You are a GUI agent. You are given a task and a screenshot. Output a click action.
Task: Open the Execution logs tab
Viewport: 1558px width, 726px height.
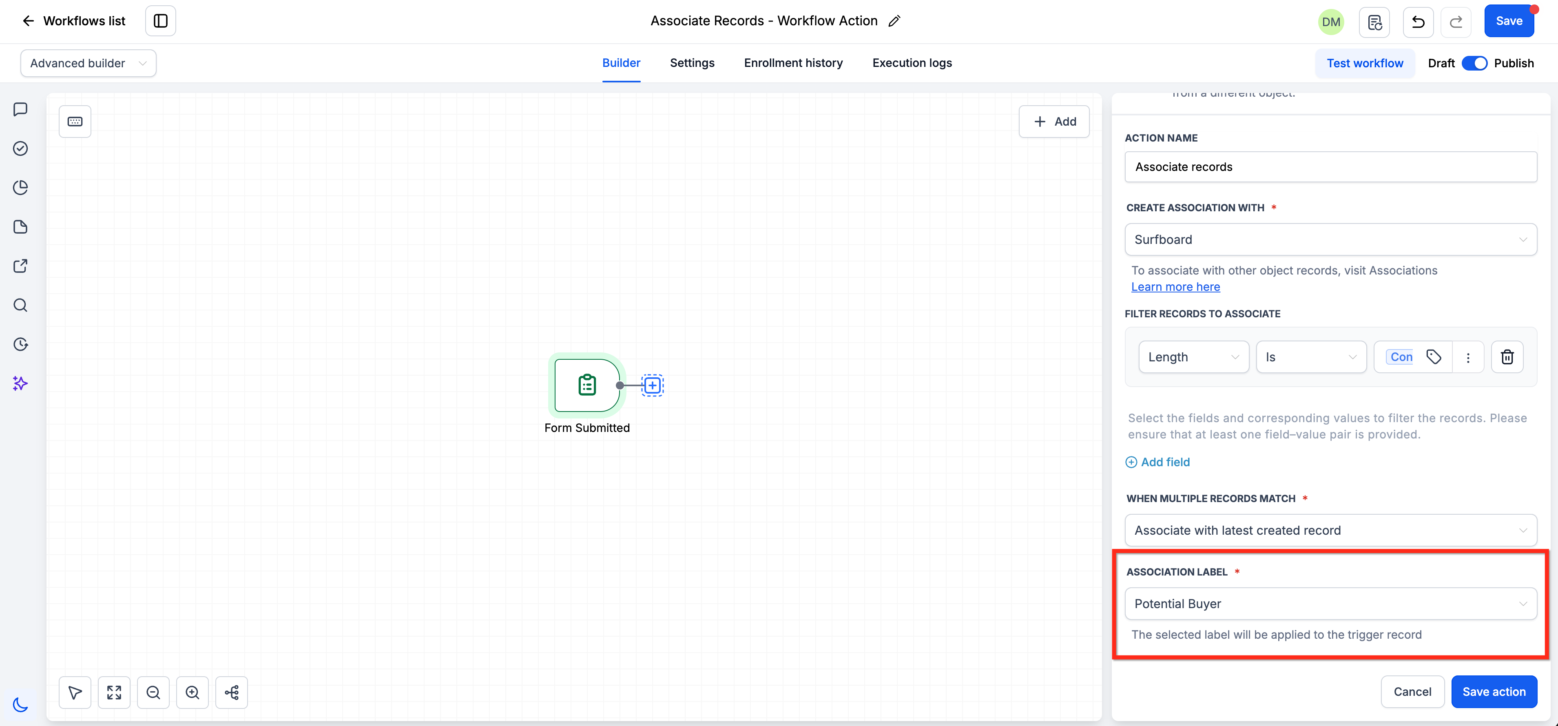click(x=912, y=63)
